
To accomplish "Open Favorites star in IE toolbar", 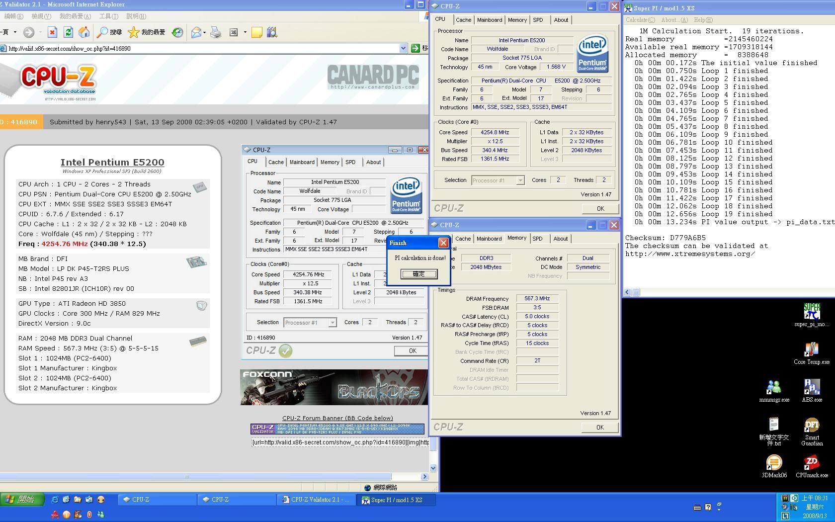I will (133, 32).
